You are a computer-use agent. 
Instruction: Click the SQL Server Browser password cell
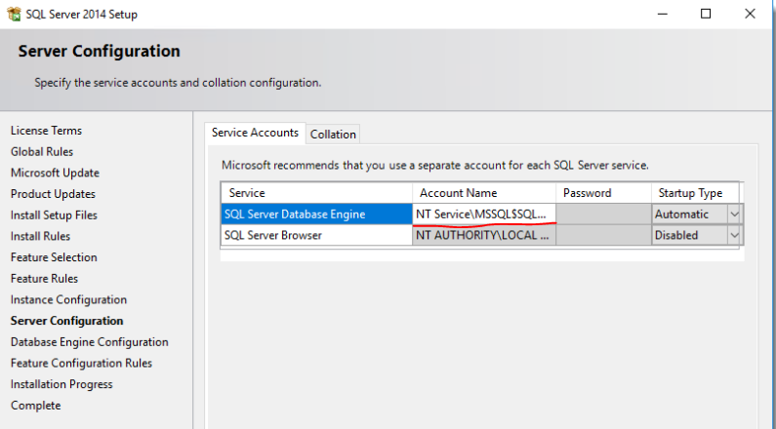(x=604, y=235)
